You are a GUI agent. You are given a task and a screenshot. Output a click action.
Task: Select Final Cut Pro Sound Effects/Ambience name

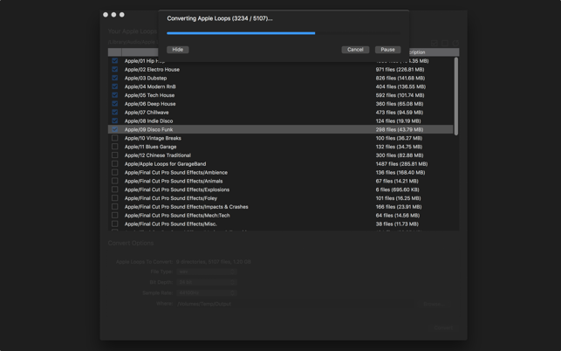point(176,172)
